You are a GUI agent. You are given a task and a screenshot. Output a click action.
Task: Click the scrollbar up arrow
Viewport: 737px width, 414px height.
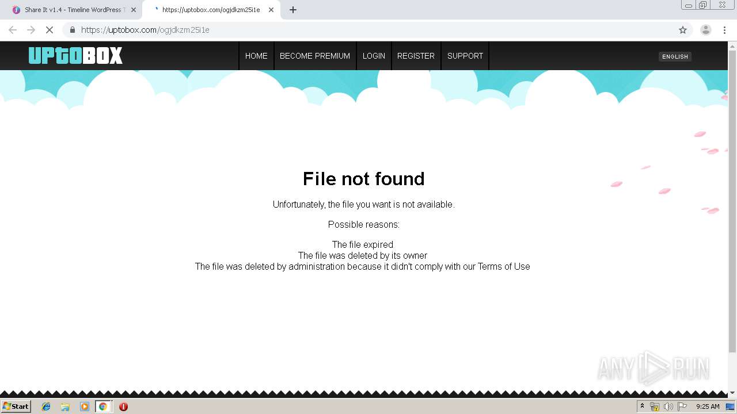[x=732, y=45]
